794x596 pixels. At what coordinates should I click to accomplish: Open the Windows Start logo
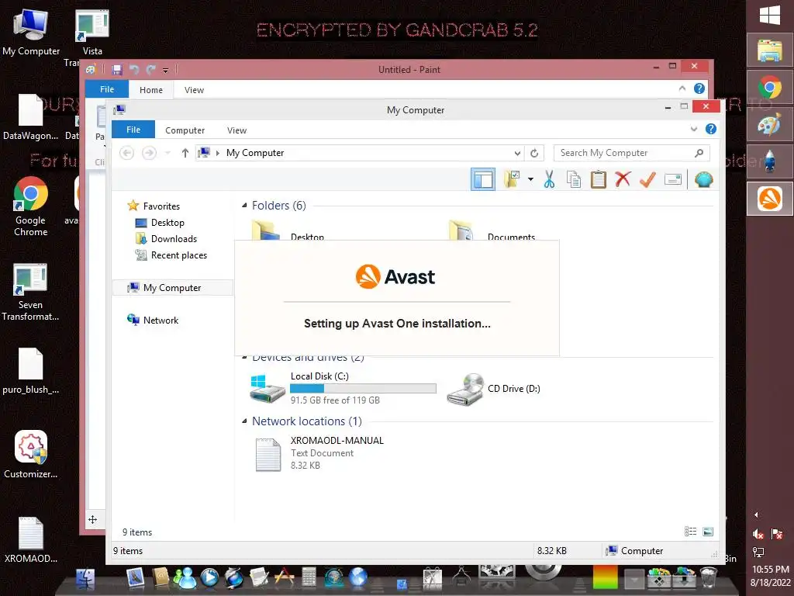pos(770,16)
